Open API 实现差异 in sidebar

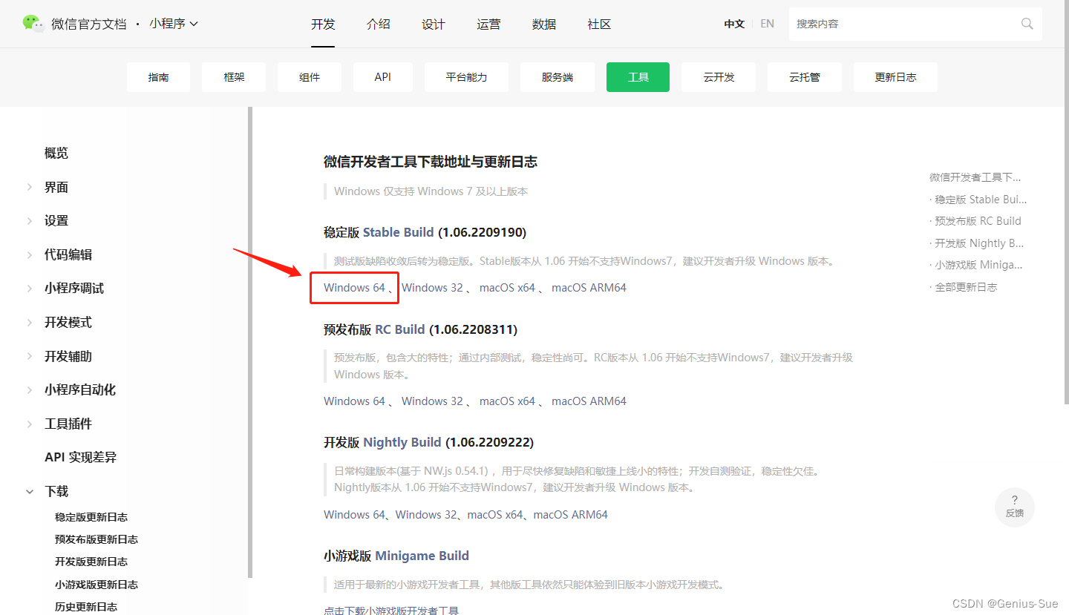[80, 458]
